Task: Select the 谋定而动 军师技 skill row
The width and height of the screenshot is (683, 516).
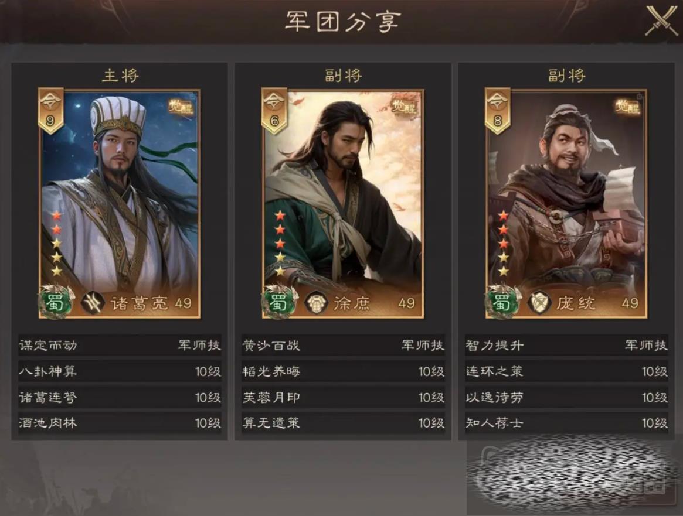Action: click(x=120, y=346)
